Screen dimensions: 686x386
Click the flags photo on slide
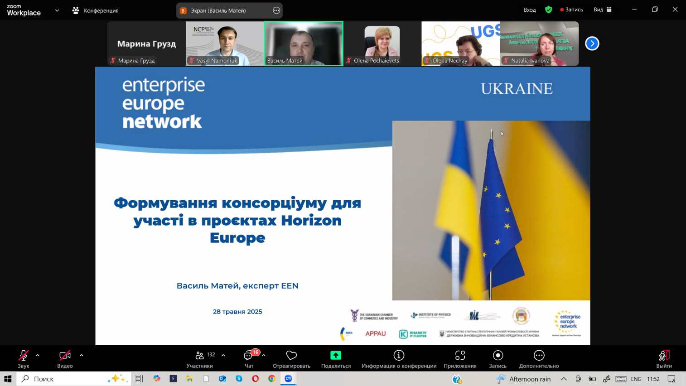point(491,210)
